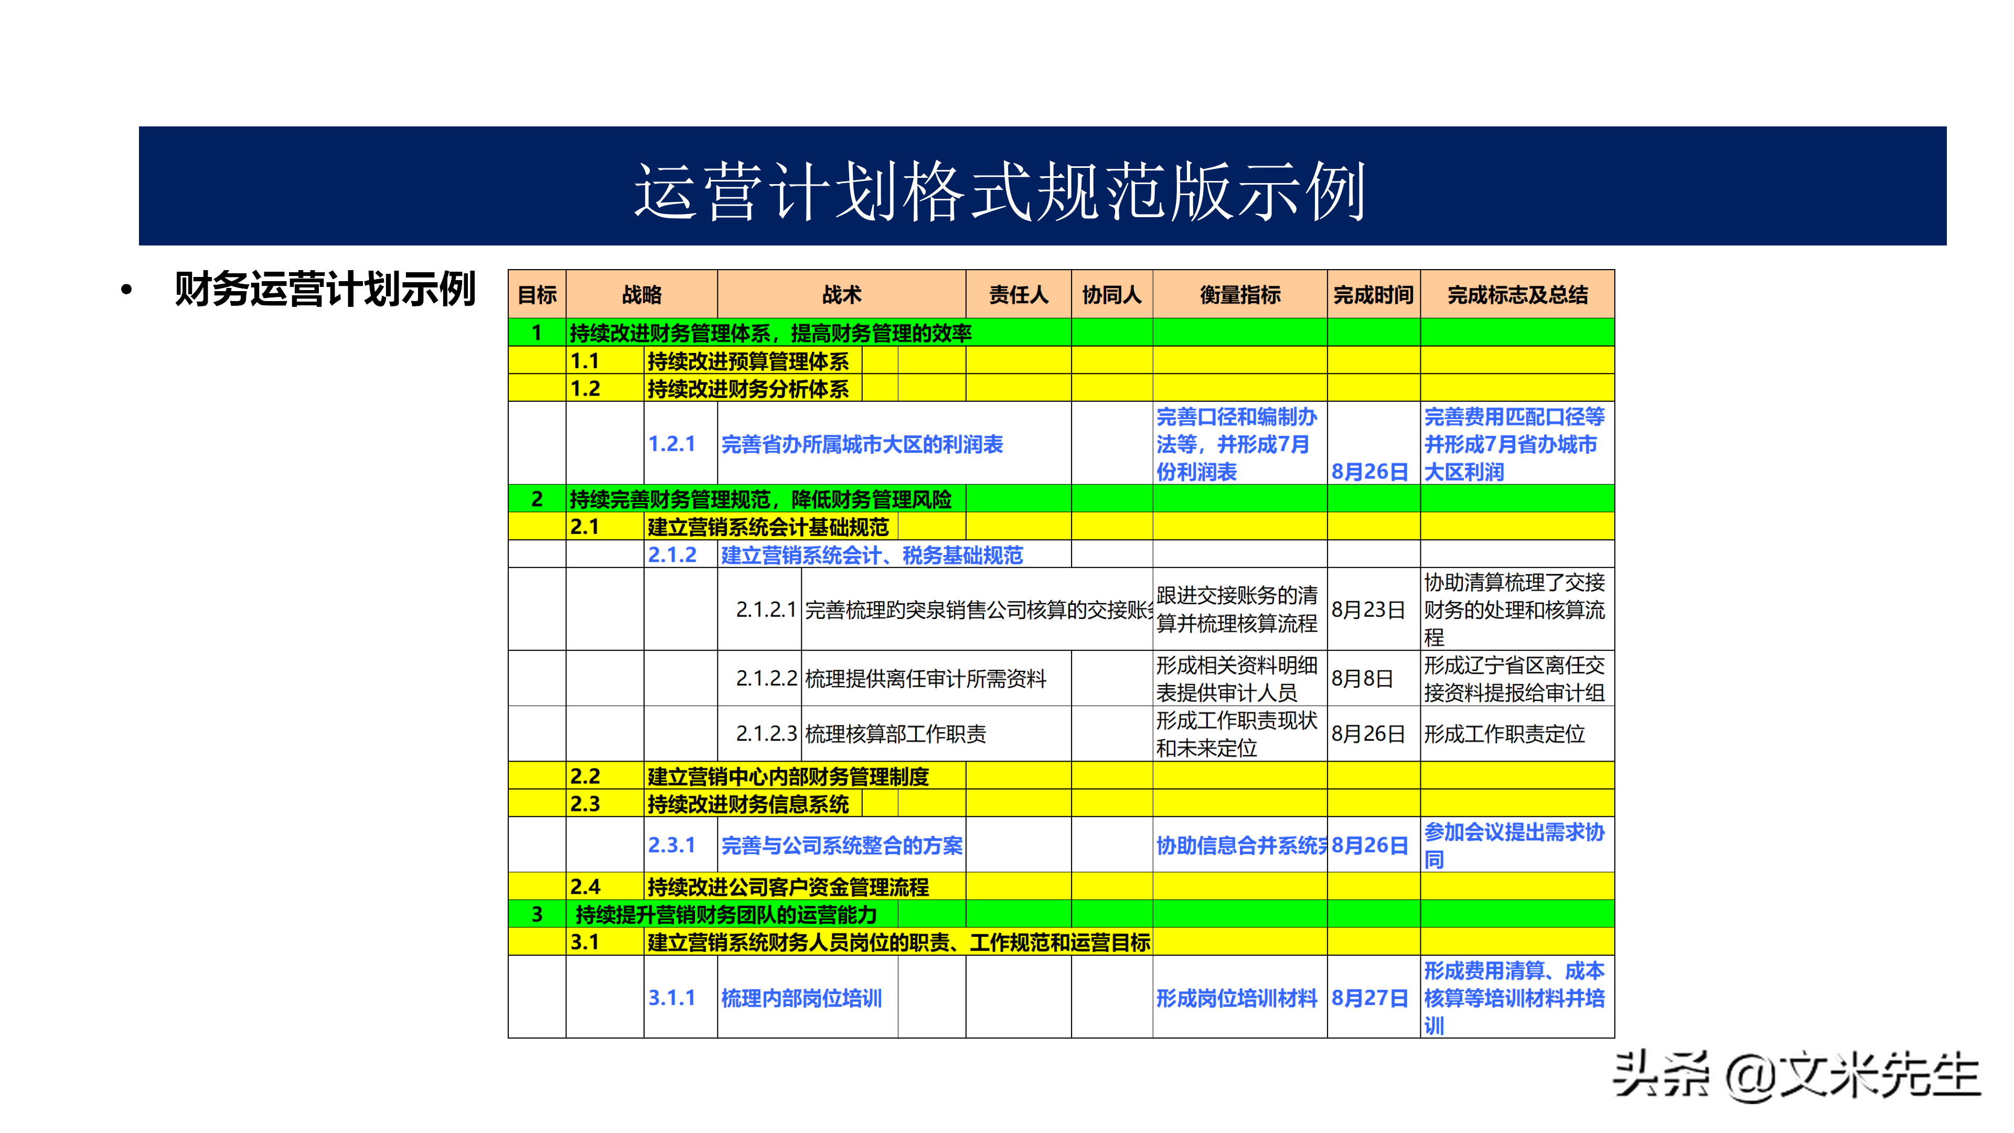Click the blue text 完善与公司系统整合的方案

841,845
